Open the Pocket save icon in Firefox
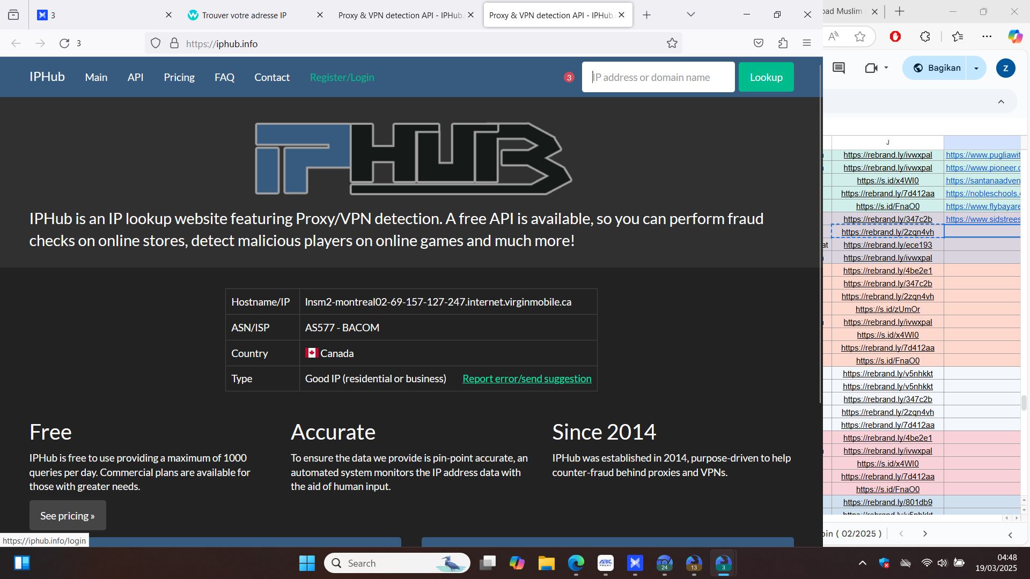Image resolution: width=1030 pixels, height=579 pixels. pyautogui.click(x=759, y=43)
